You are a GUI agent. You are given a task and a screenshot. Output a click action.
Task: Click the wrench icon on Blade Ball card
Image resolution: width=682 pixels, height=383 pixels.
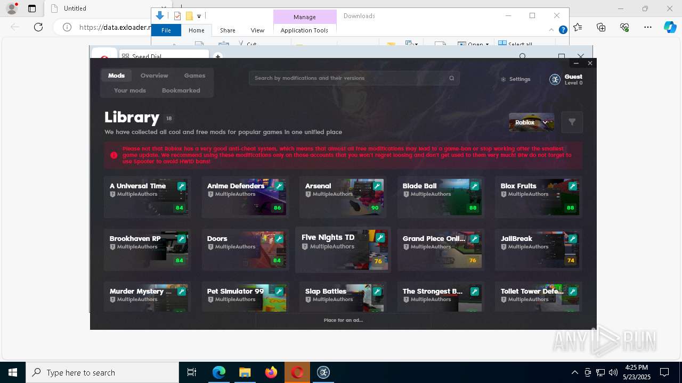475,186
